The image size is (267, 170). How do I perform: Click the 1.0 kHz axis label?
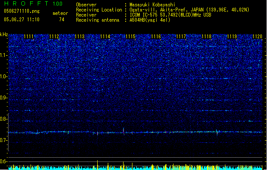coord(3,76)
